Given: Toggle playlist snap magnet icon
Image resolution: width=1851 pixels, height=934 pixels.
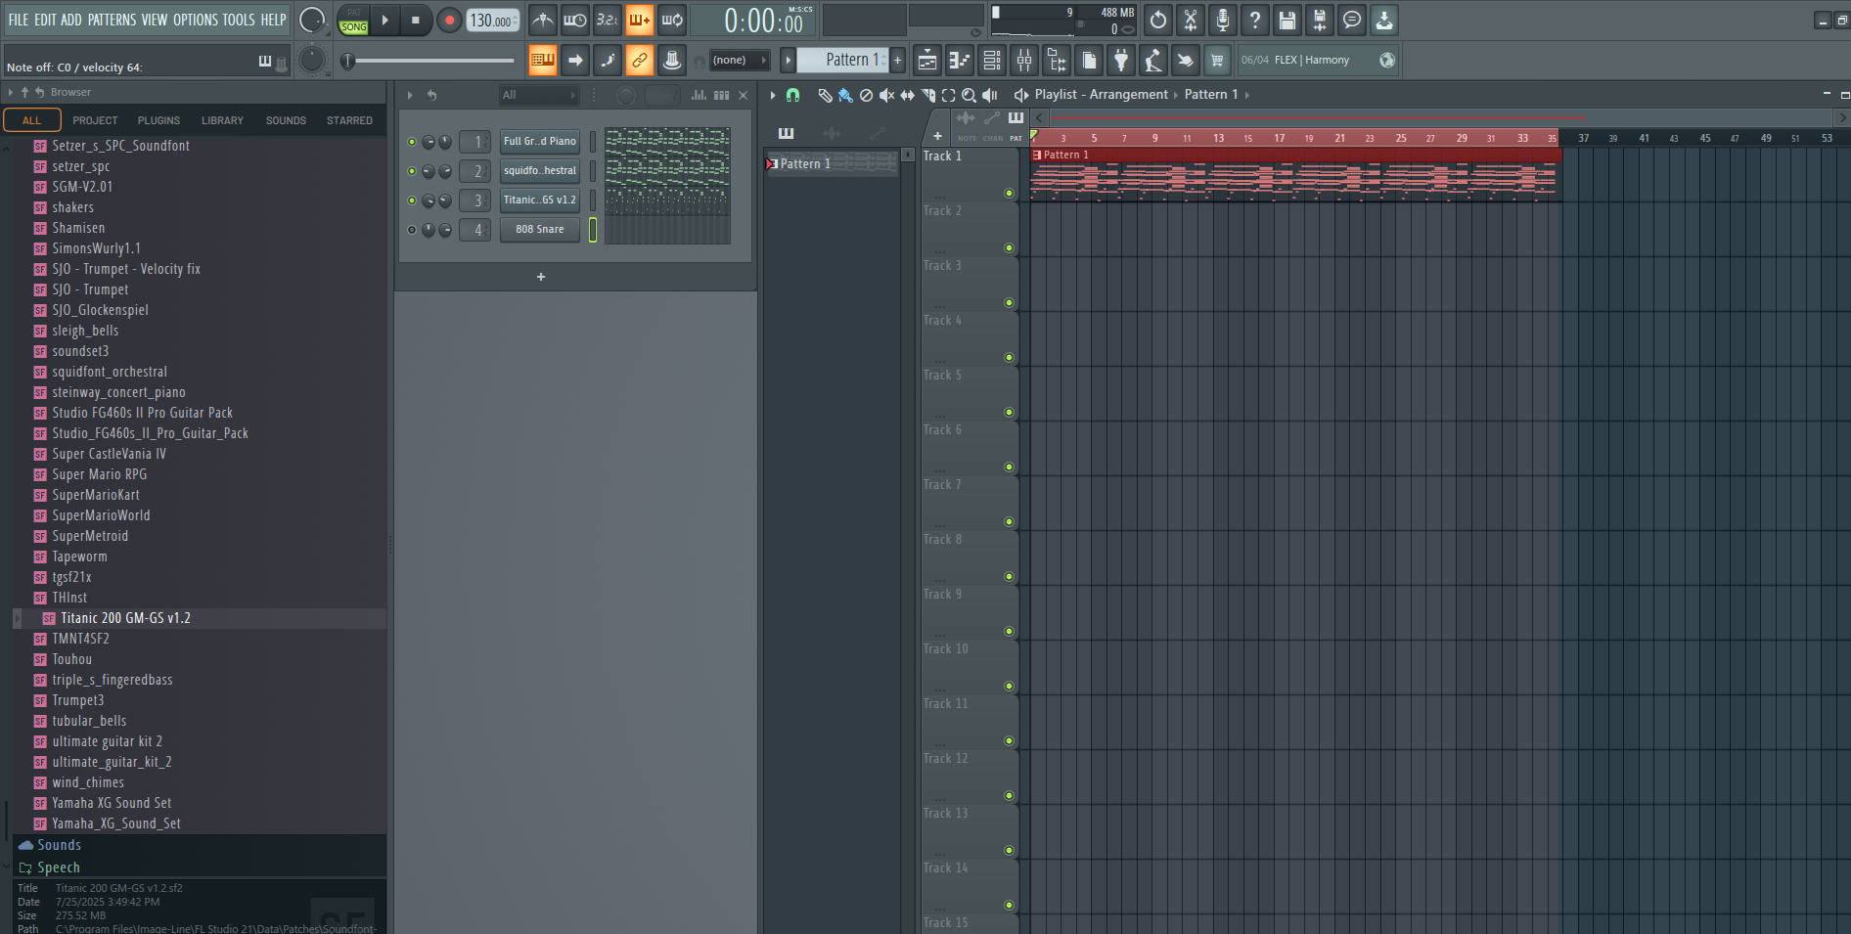Looking at the screenshot, I should coord(792,95).
